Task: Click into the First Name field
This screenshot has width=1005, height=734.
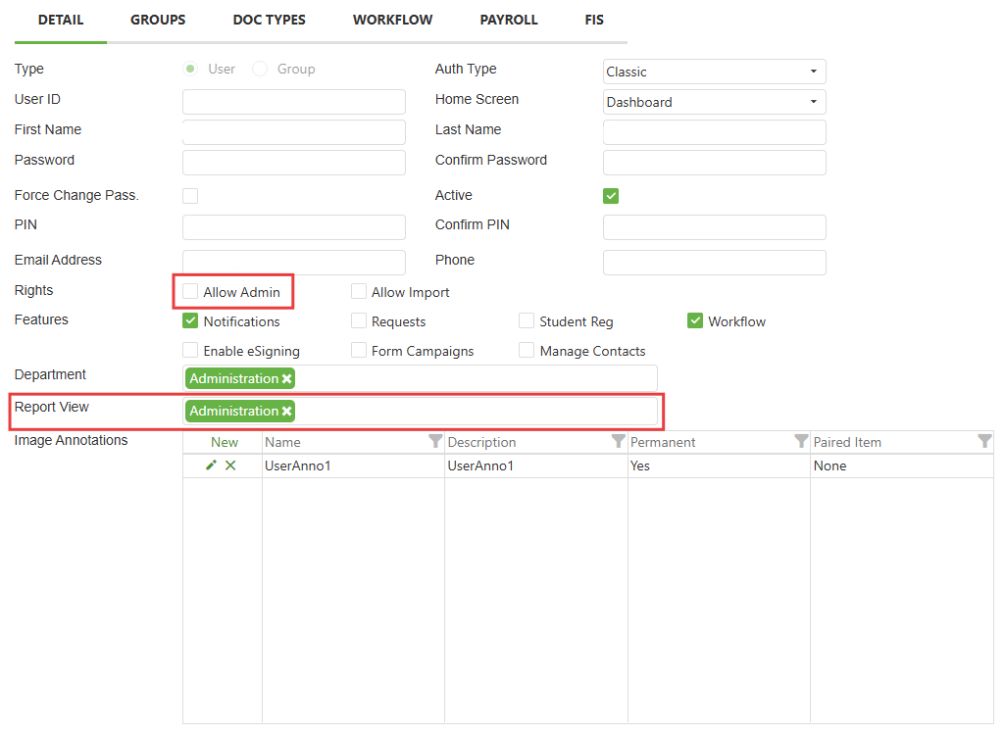Action: point(294,132)
